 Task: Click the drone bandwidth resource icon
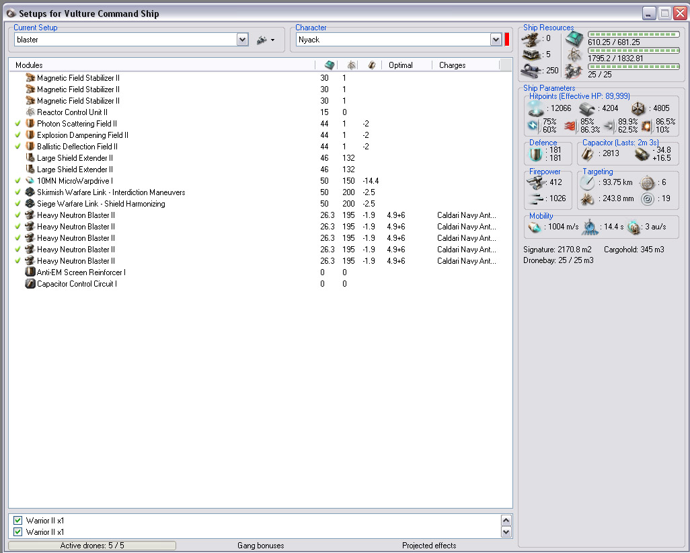(x=574, y=71)
